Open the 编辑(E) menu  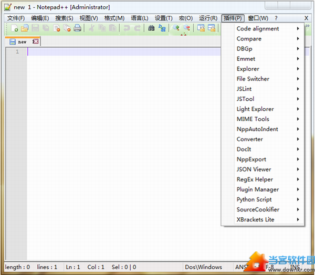pos(40,18)
